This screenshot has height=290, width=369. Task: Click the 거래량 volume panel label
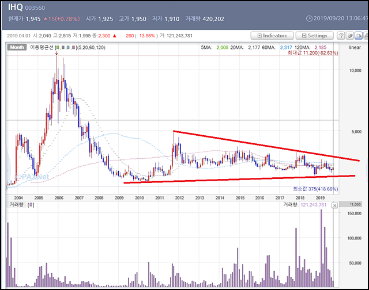coord(16,205)
